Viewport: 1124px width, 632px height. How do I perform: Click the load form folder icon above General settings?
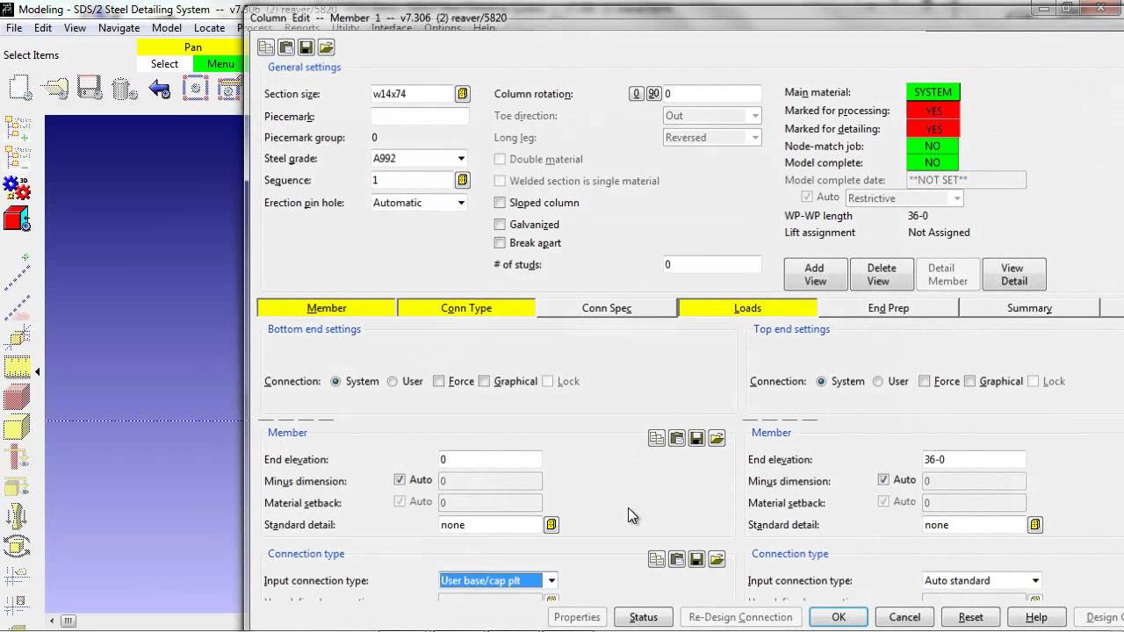(326, 47)
